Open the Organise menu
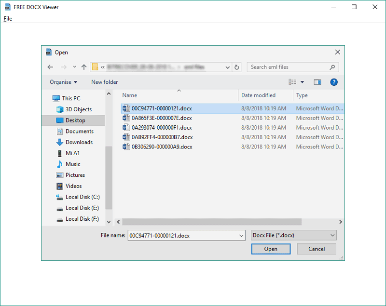 click(63, 82)
